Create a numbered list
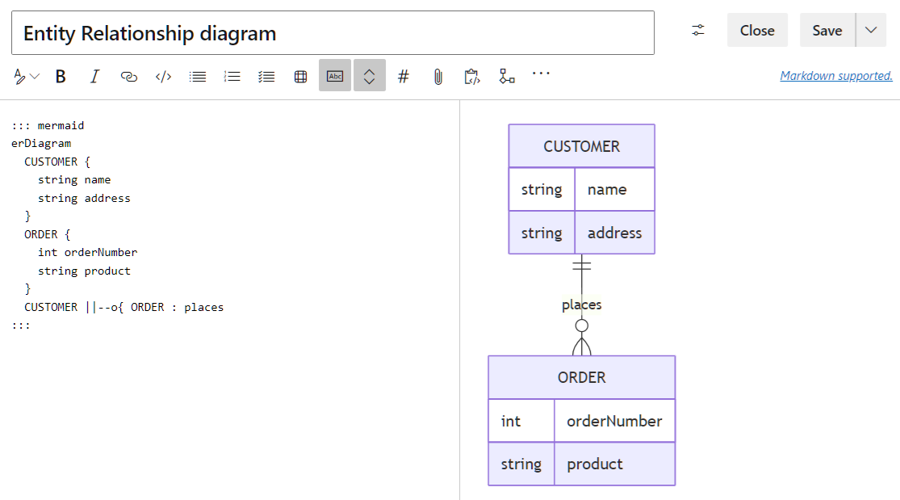The height and width of the screenshot is (500, 900). pyautogui.click(x=232, y=75)
